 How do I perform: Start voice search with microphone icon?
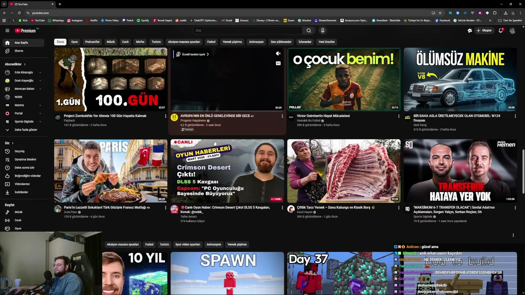pos(322,30)
